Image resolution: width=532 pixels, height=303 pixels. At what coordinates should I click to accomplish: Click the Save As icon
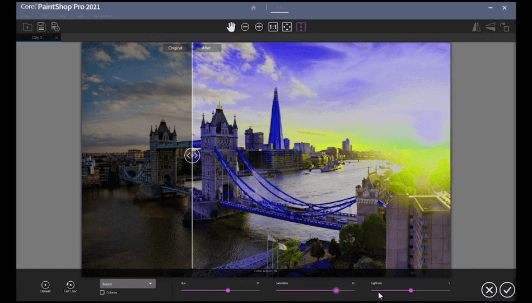tap(55, 27)
